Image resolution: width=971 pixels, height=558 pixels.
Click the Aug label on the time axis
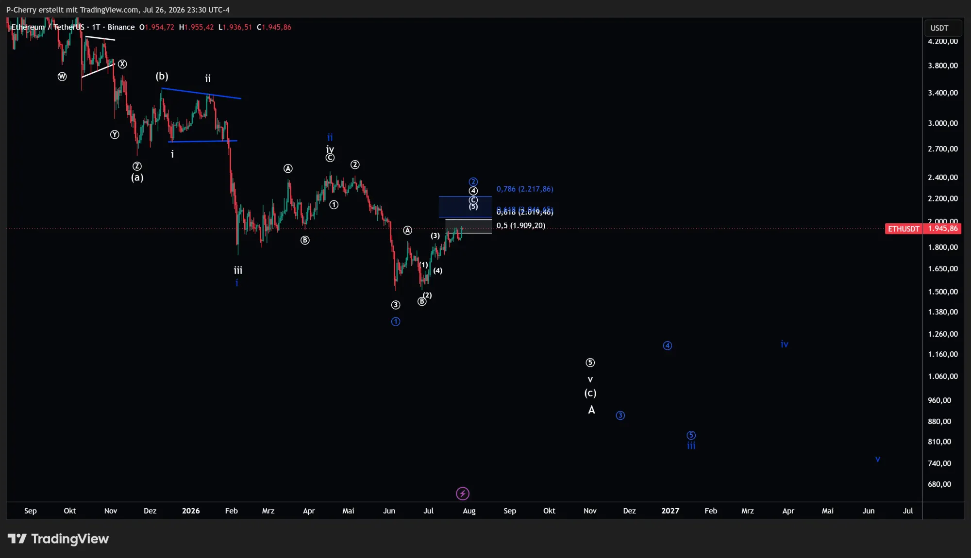pyautogui.click(x=469, y=510)
